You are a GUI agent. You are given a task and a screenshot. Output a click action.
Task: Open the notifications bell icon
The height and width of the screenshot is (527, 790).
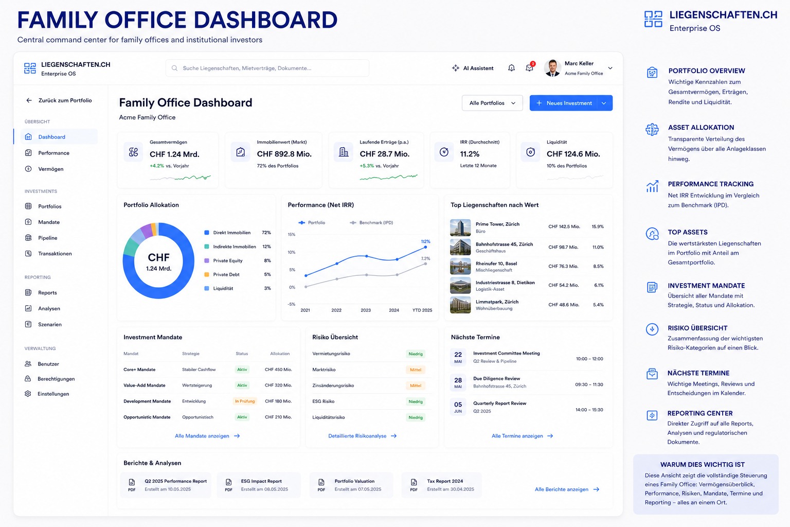point(511,68)
